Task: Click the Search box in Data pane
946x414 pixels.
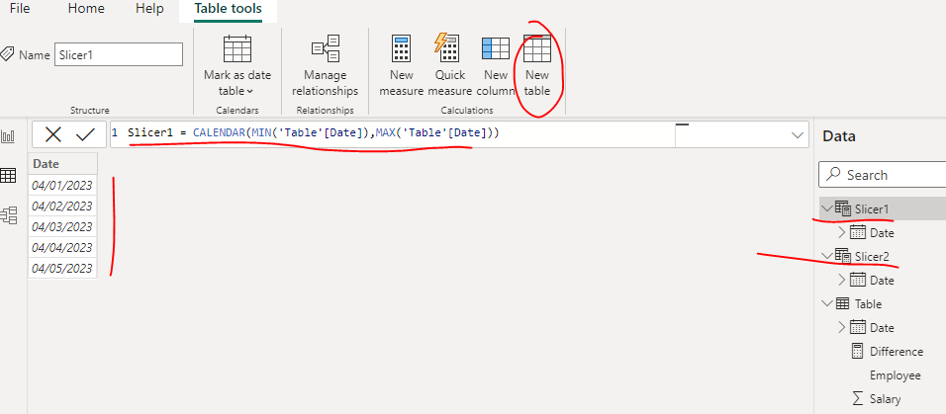Action: [882, 175]
